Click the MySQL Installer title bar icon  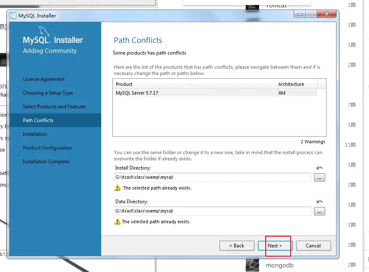coord(13,15)
